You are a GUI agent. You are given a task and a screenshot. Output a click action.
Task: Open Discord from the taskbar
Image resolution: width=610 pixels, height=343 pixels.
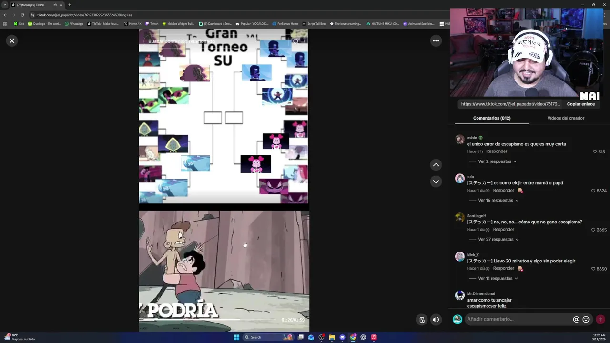[x=342, y=337]
